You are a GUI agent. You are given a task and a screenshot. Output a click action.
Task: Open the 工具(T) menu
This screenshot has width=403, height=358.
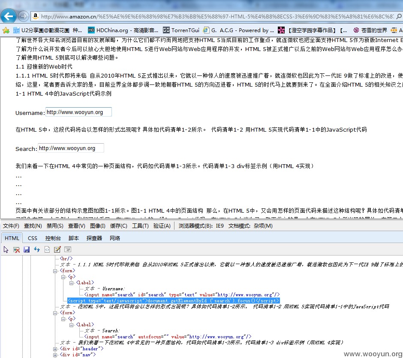[x=140, y=226]
